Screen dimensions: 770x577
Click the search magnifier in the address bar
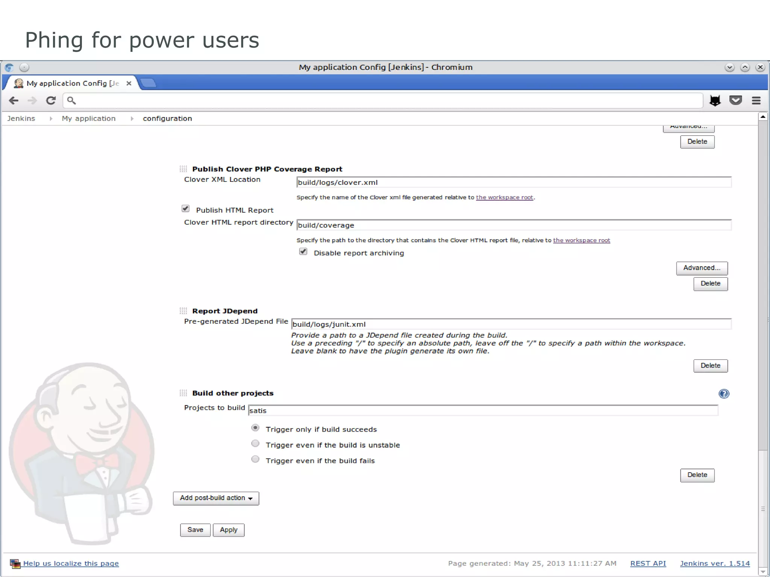(71, 100)
